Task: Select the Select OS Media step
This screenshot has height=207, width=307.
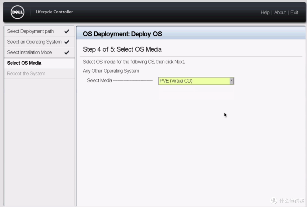Action: [x=24, y=63]
